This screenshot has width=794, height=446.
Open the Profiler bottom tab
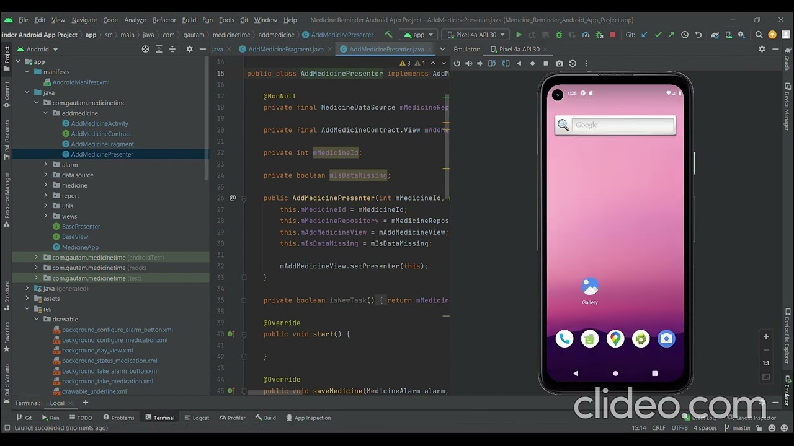click(x=233, y=418)
